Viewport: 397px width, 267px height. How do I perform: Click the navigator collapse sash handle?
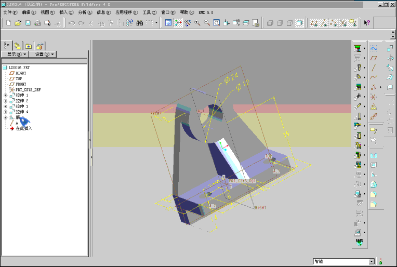pyautogui.click(x=90, y=140)
